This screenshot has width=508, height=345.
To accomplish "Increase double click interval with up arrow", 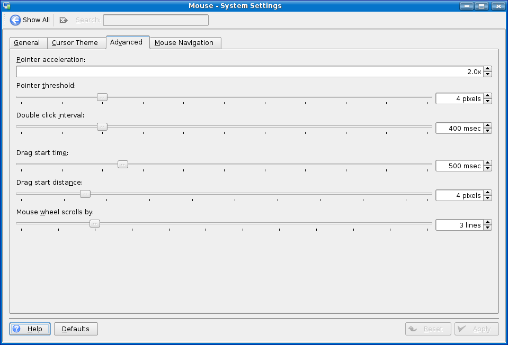I will point(487,125).
